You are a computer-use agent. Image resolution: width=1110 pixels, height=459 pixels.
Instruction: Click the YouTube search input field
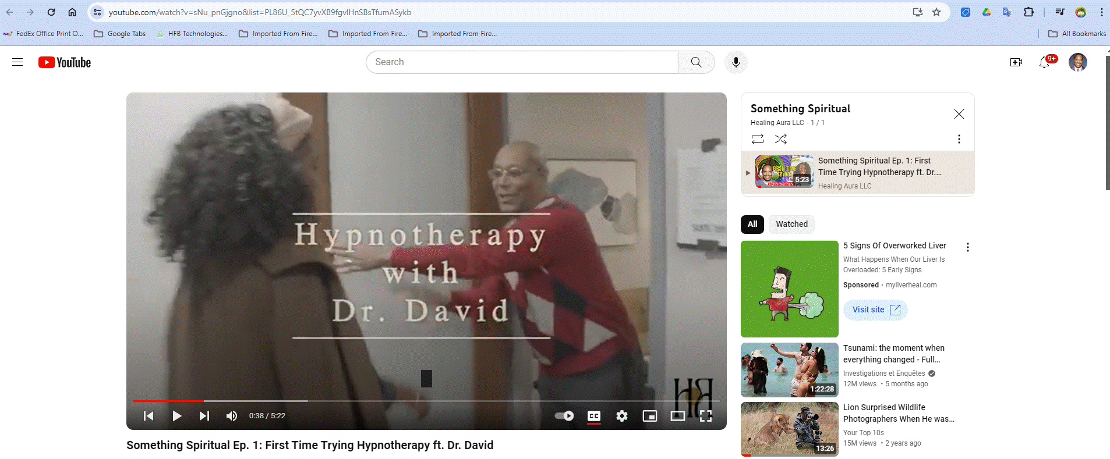coord(521,62)
